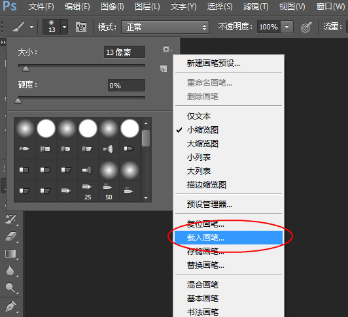Select the sixth hard round brush in the top row
Image resolution: width=348 pixels, height=317 pixels.
130,128
